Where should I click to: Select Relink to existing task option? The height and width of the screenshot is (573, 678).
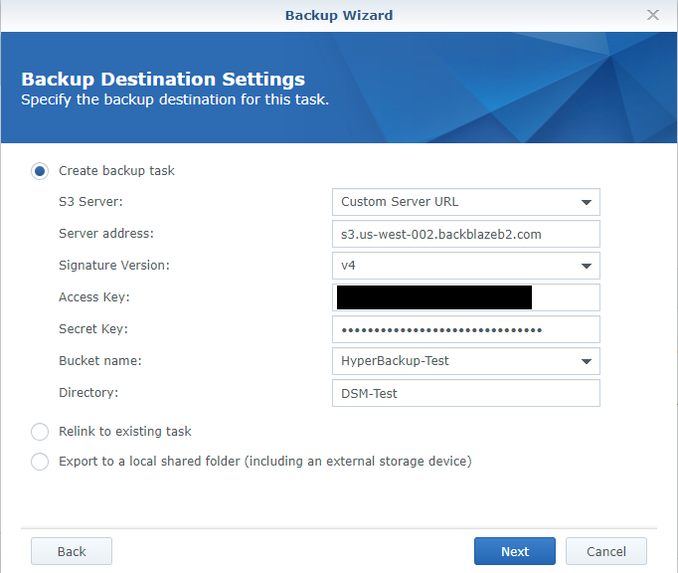40,432
